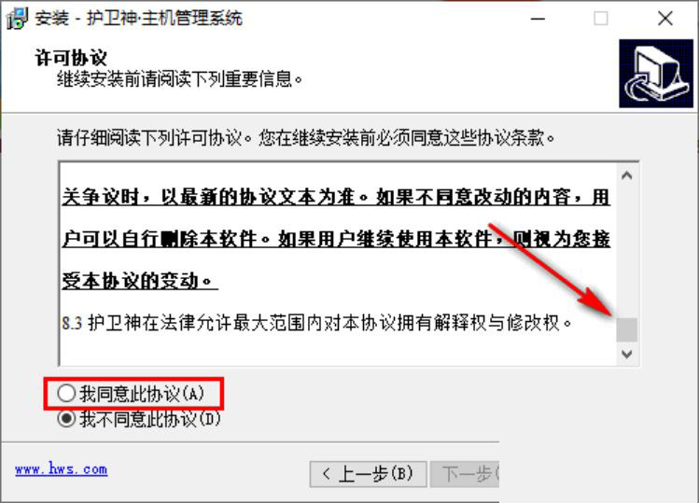Click the scrollbar track above thumb
This screenshot has height=503, width=699.
(627, 252)
